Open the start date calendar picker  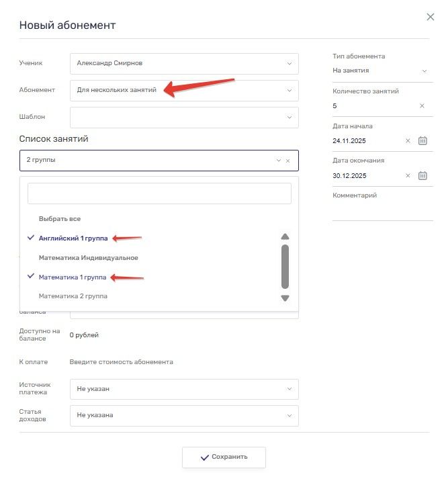pyautogui.click(x=422, y=141)
